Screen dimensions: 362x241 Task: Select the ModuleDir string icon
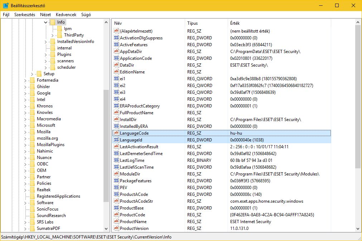[x=116, y=174]
